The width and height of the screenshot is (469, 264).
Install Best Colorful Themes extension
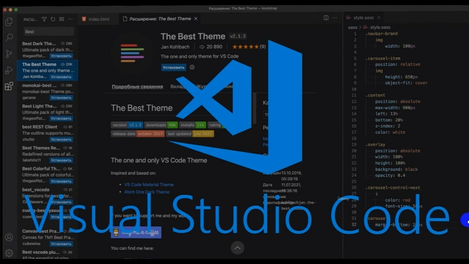click(61, 181)
